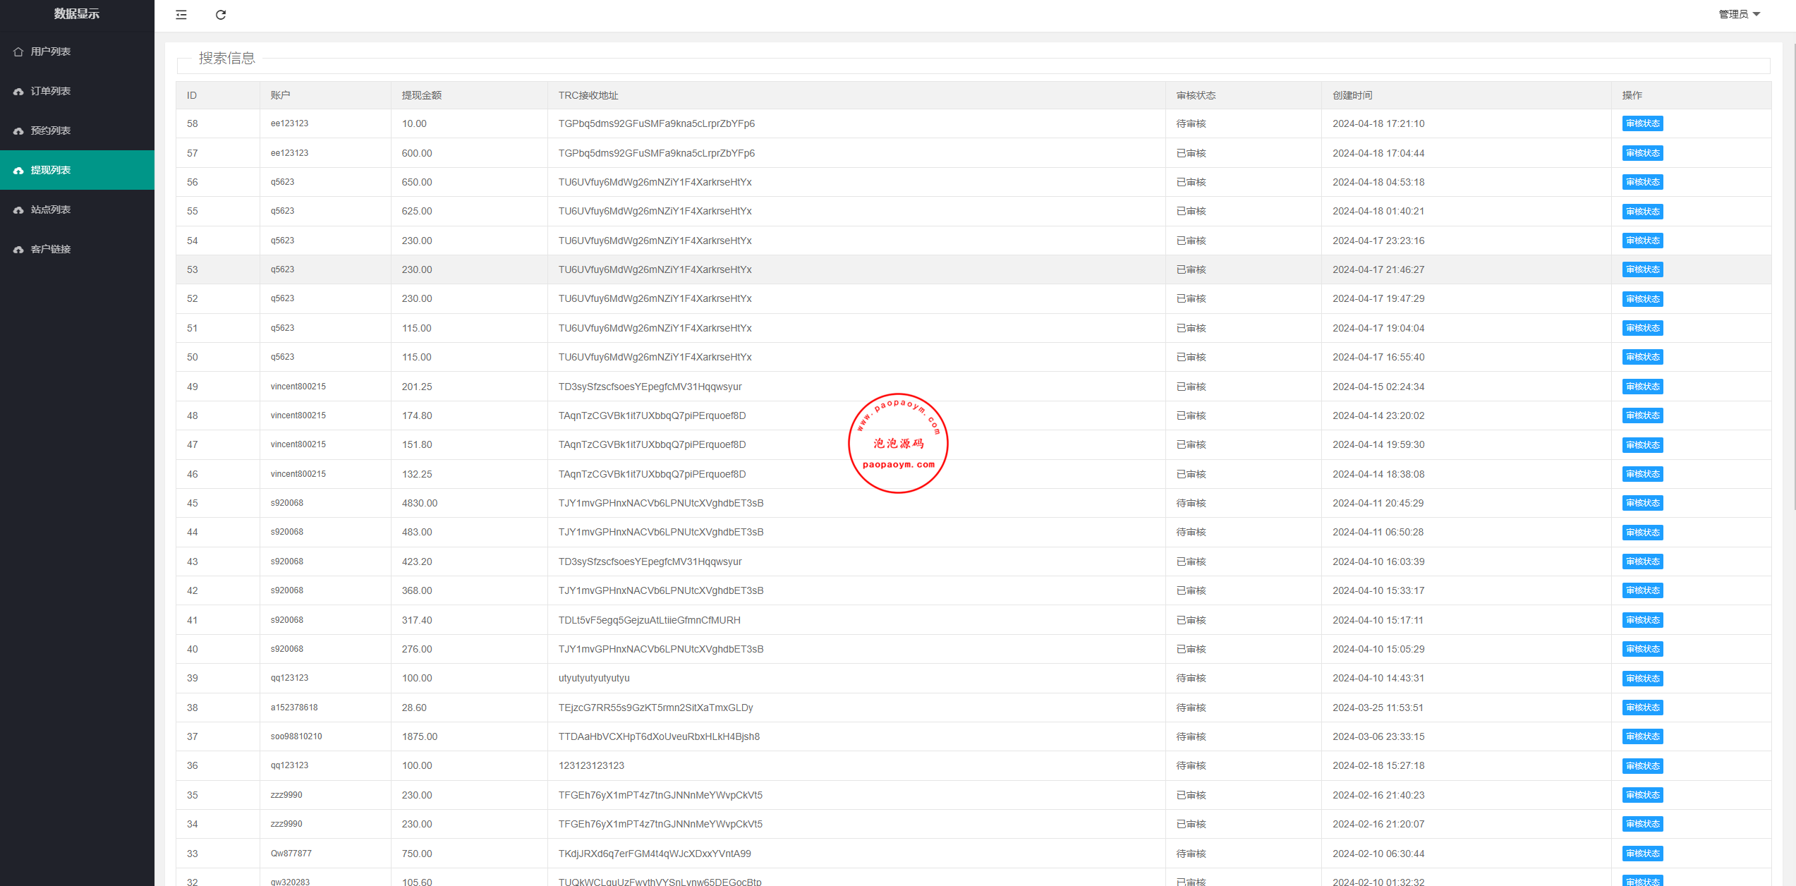Click the 创建时间 column header
Viewport: 1796px width, 886px height.
point(1352,95)
